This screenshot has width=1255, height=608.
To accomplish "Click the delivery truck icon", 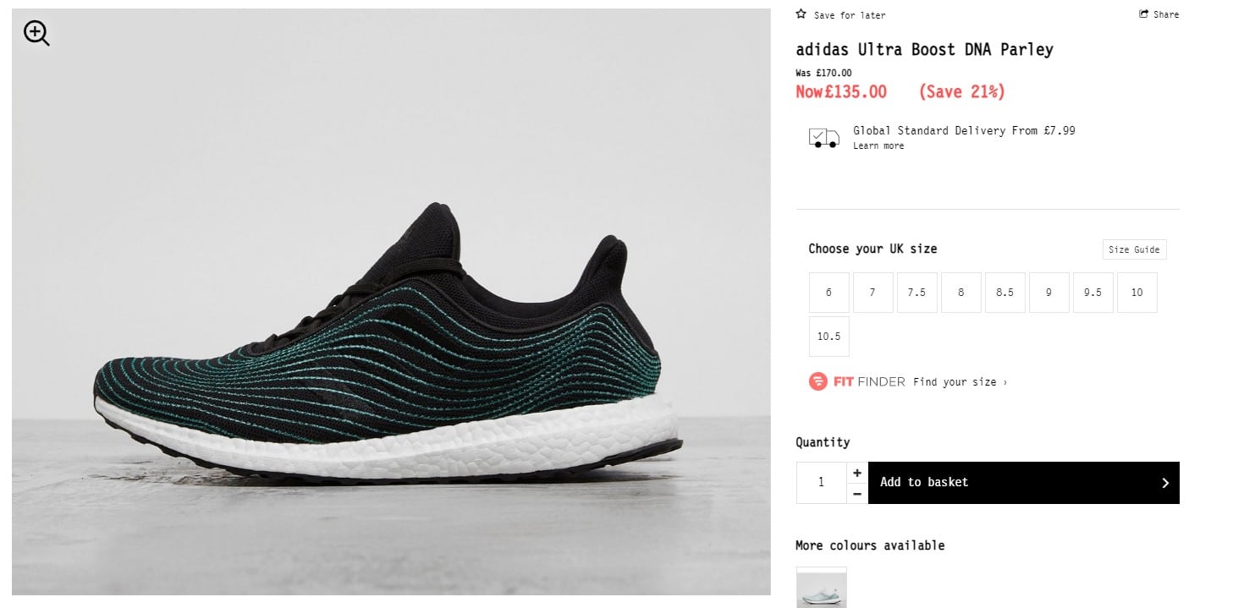I will click(824, 138).
